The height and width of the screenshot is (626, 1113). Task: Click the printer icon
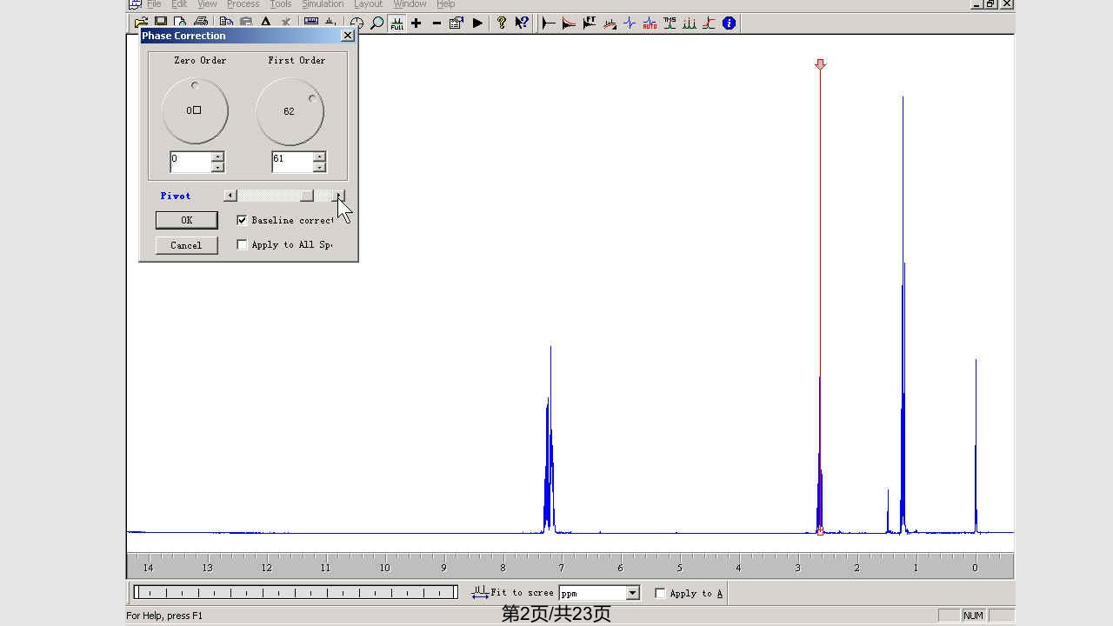201,22
